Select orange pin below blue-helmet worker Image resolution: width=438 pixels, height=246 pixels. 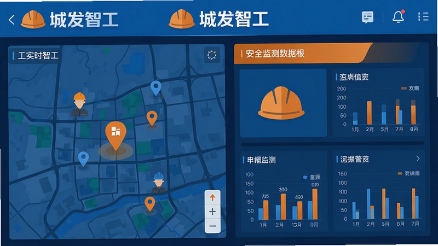point(149,204)
